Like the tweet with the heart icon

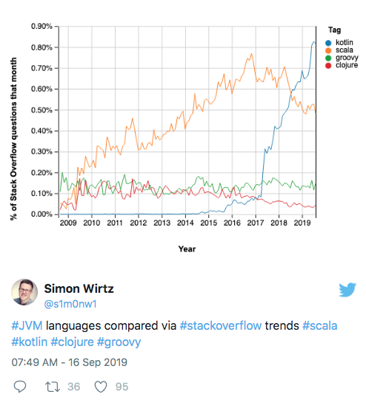click(101, 387)
